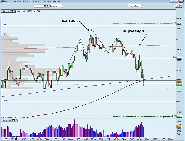This screenshot has height=141, width=185.
Task: Close the Volume indicator panel
Action: pyautogui.click(x=17, y=120)
